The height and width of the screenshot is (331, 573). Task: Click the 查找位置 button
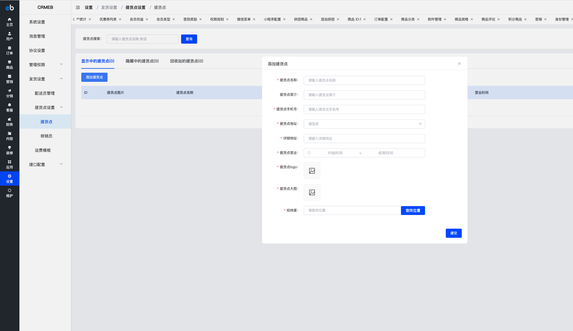click(413, 210)
